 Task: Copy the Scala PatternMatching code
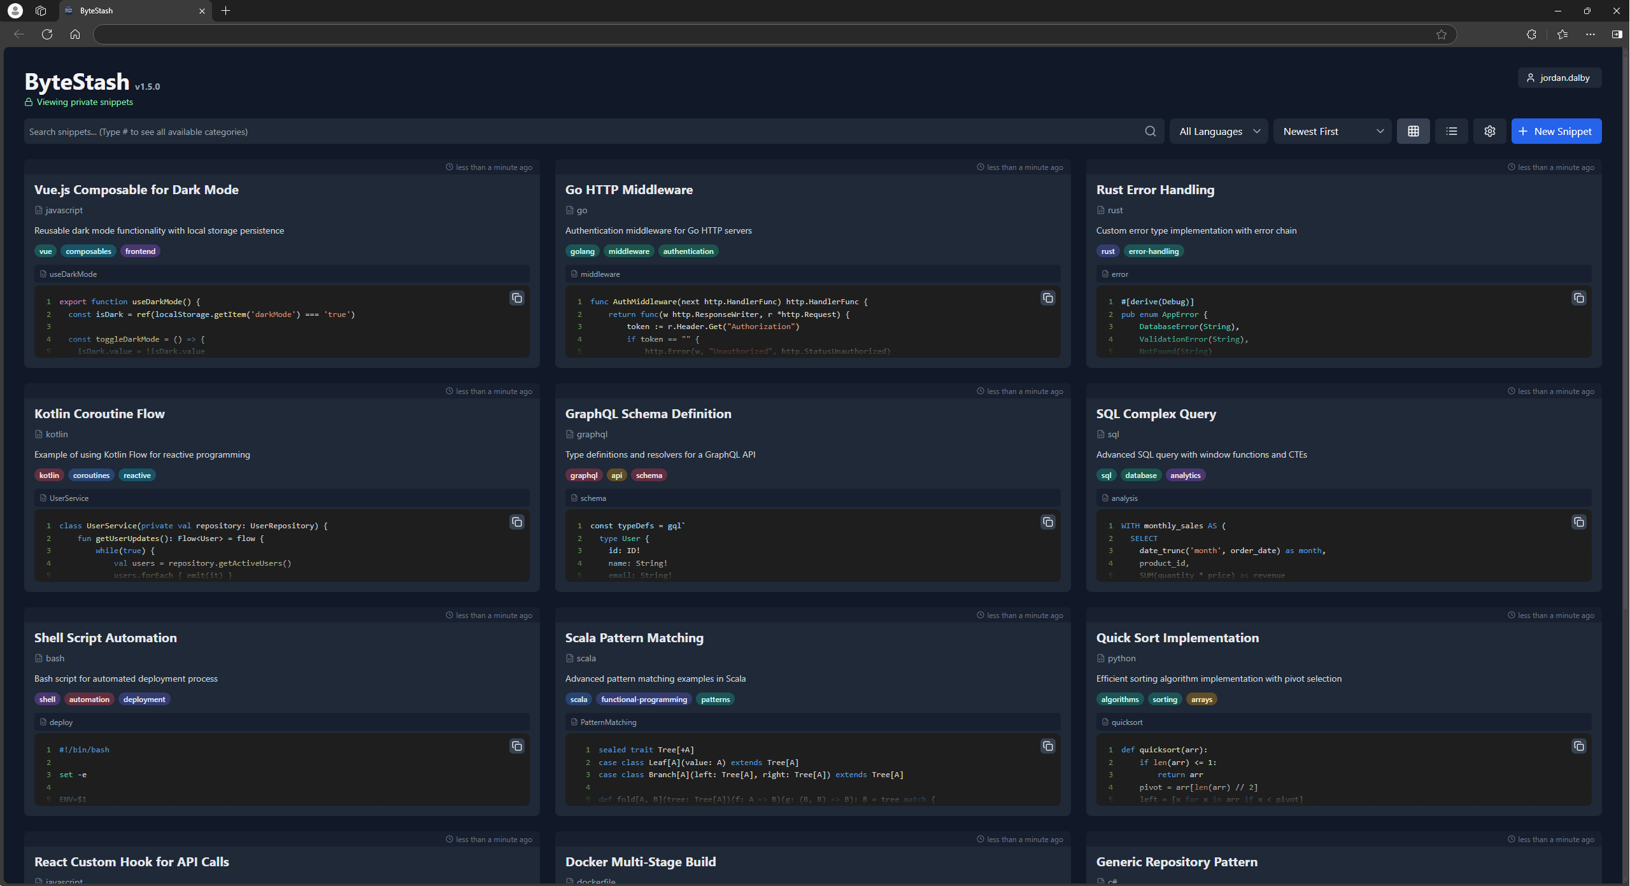[x=1048, y=746]
